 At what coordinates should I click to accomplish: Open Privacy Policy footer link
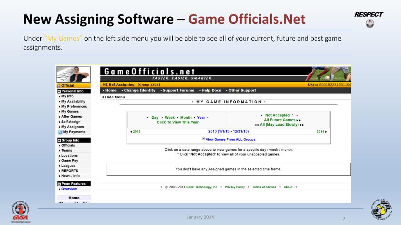(235, 187)
